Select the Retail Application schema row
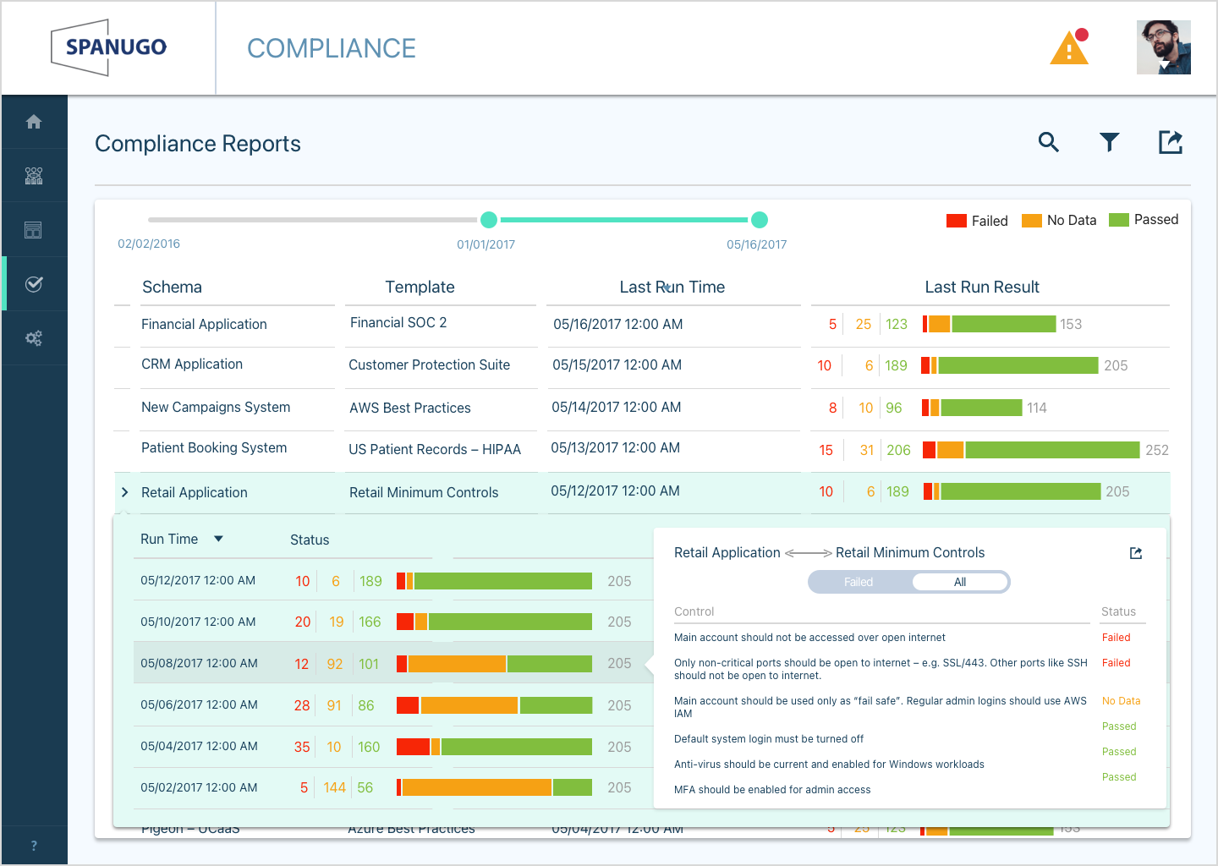The image size is (1218, 866). point(195,492)
